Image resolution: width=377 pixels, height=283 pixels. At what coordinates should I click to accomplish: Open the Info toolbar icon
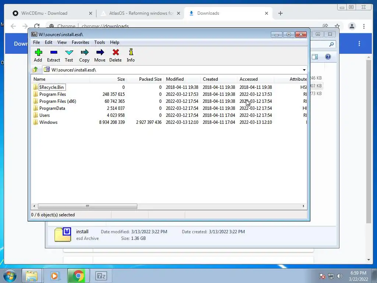131,52
